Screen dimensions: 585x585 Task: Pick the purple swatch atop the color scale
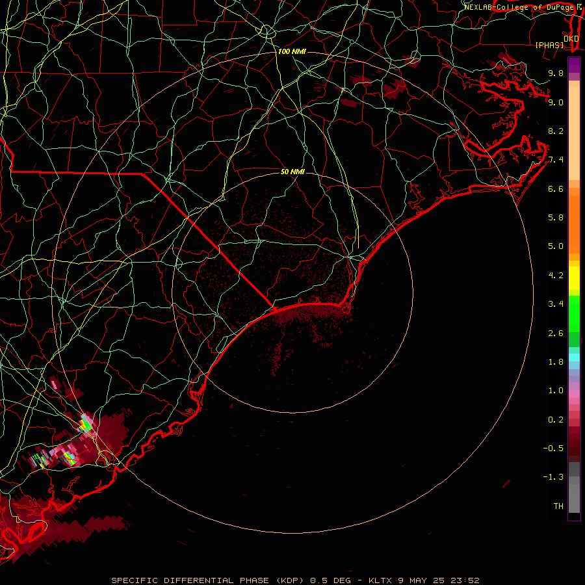click(574, 65)
